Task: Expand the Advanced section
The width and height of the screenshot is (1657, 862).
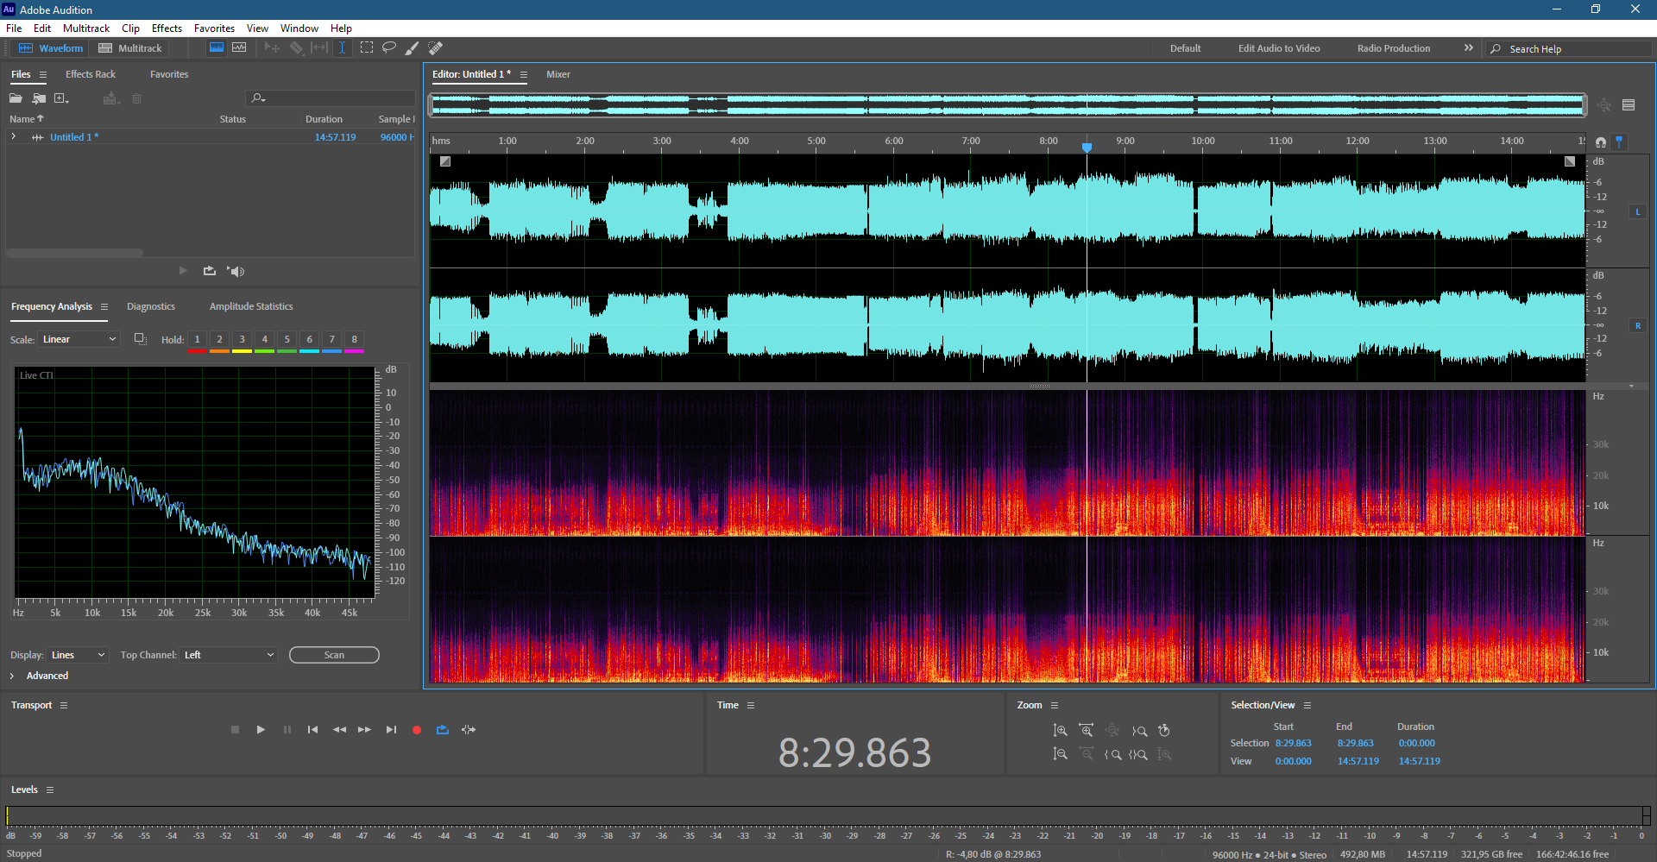Action: 12,676
